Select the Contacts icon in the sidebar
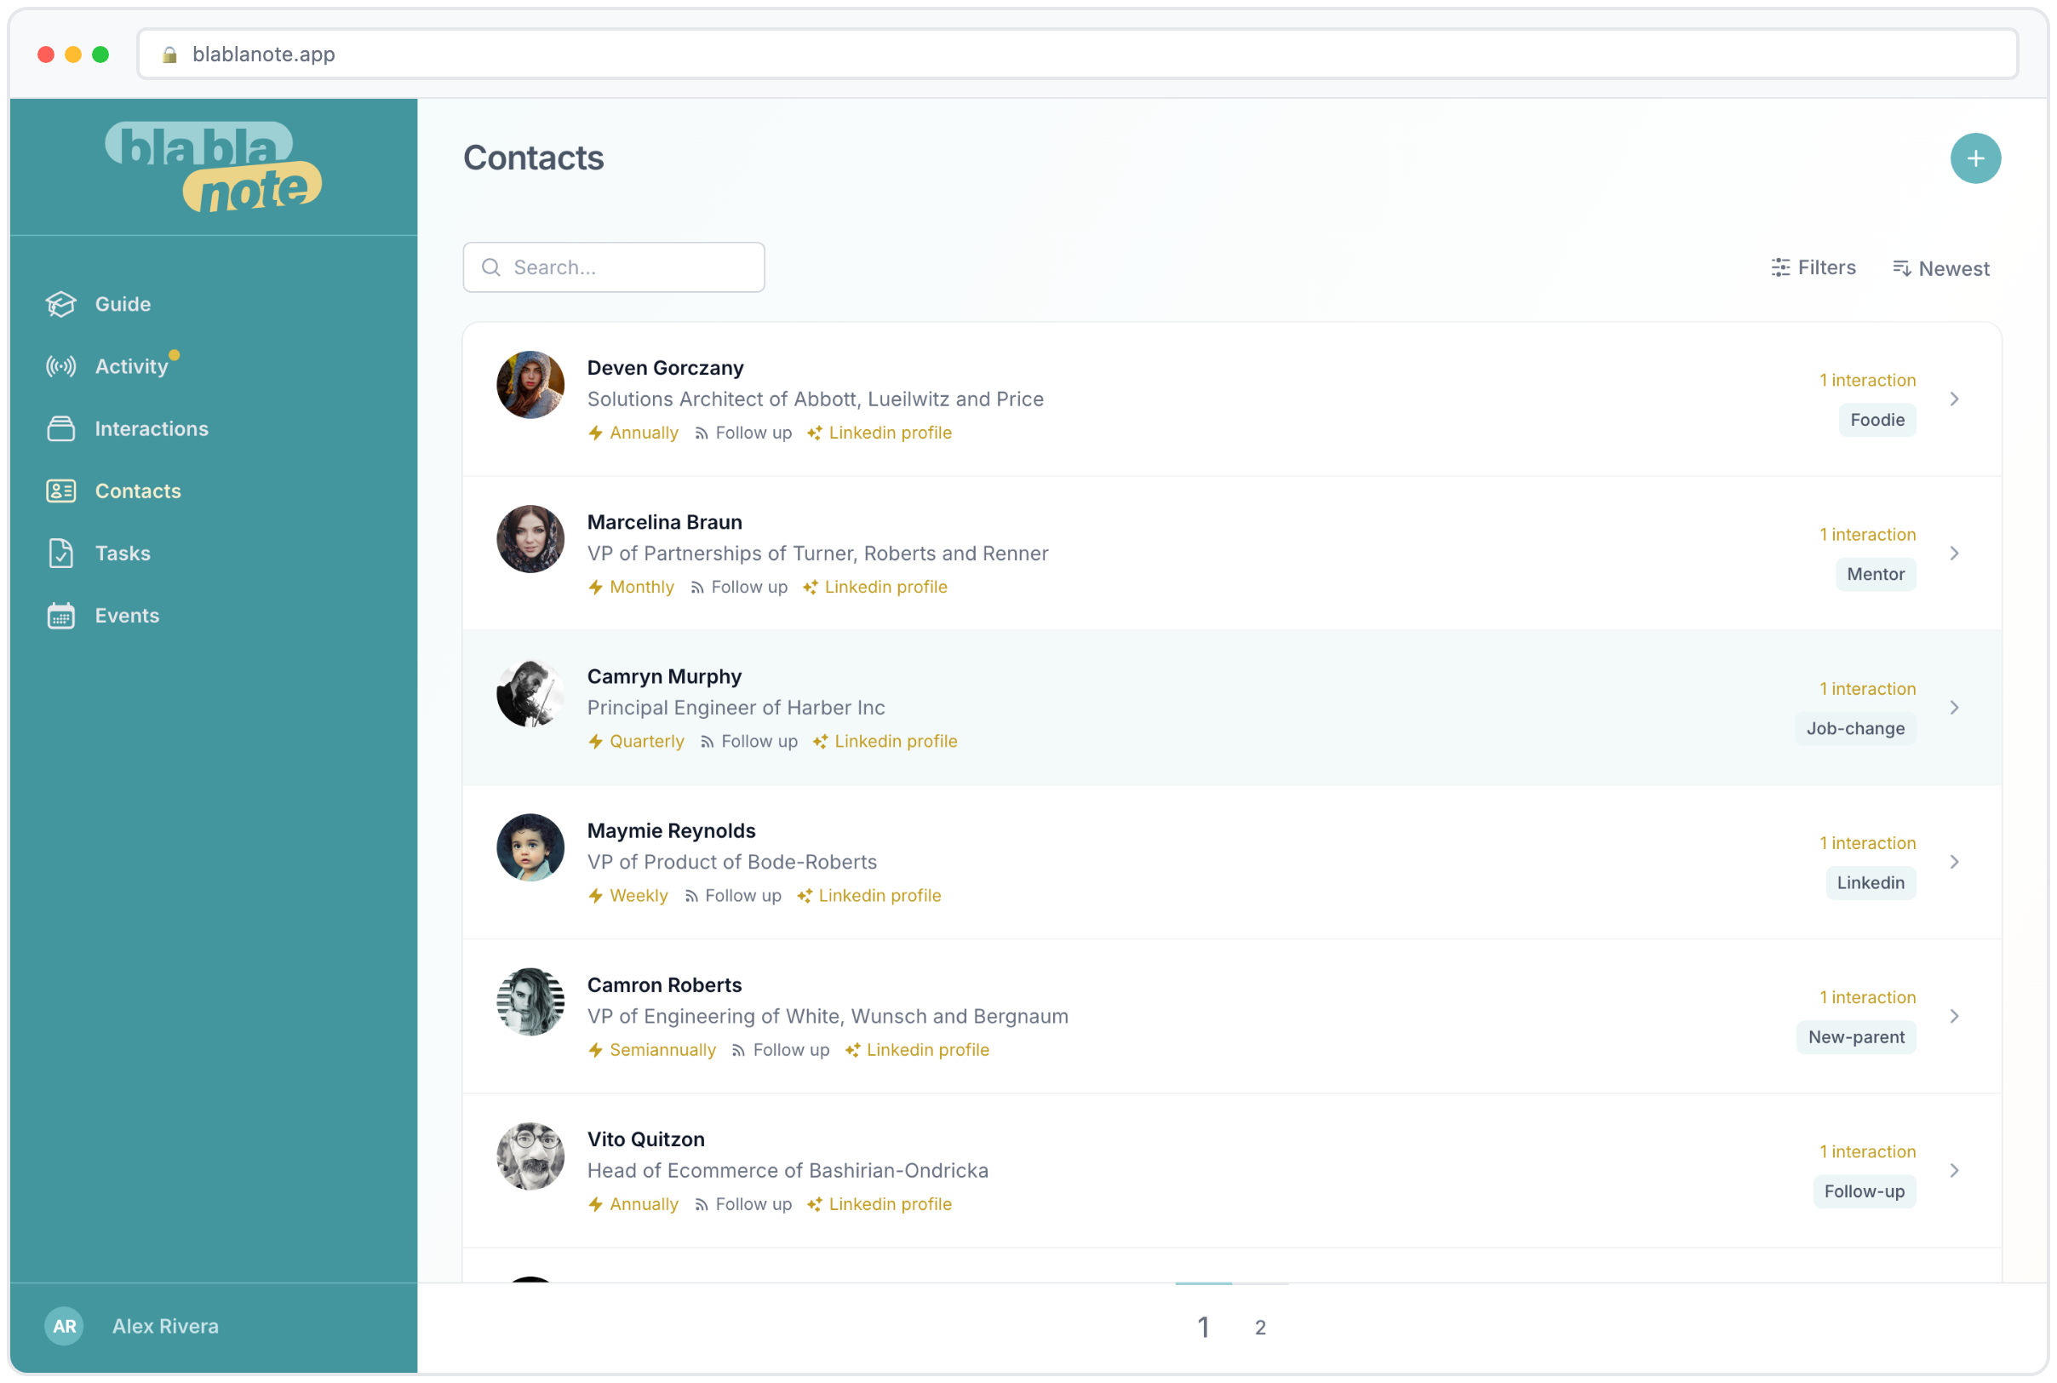2057x1383 pixels. click(60, 491)
